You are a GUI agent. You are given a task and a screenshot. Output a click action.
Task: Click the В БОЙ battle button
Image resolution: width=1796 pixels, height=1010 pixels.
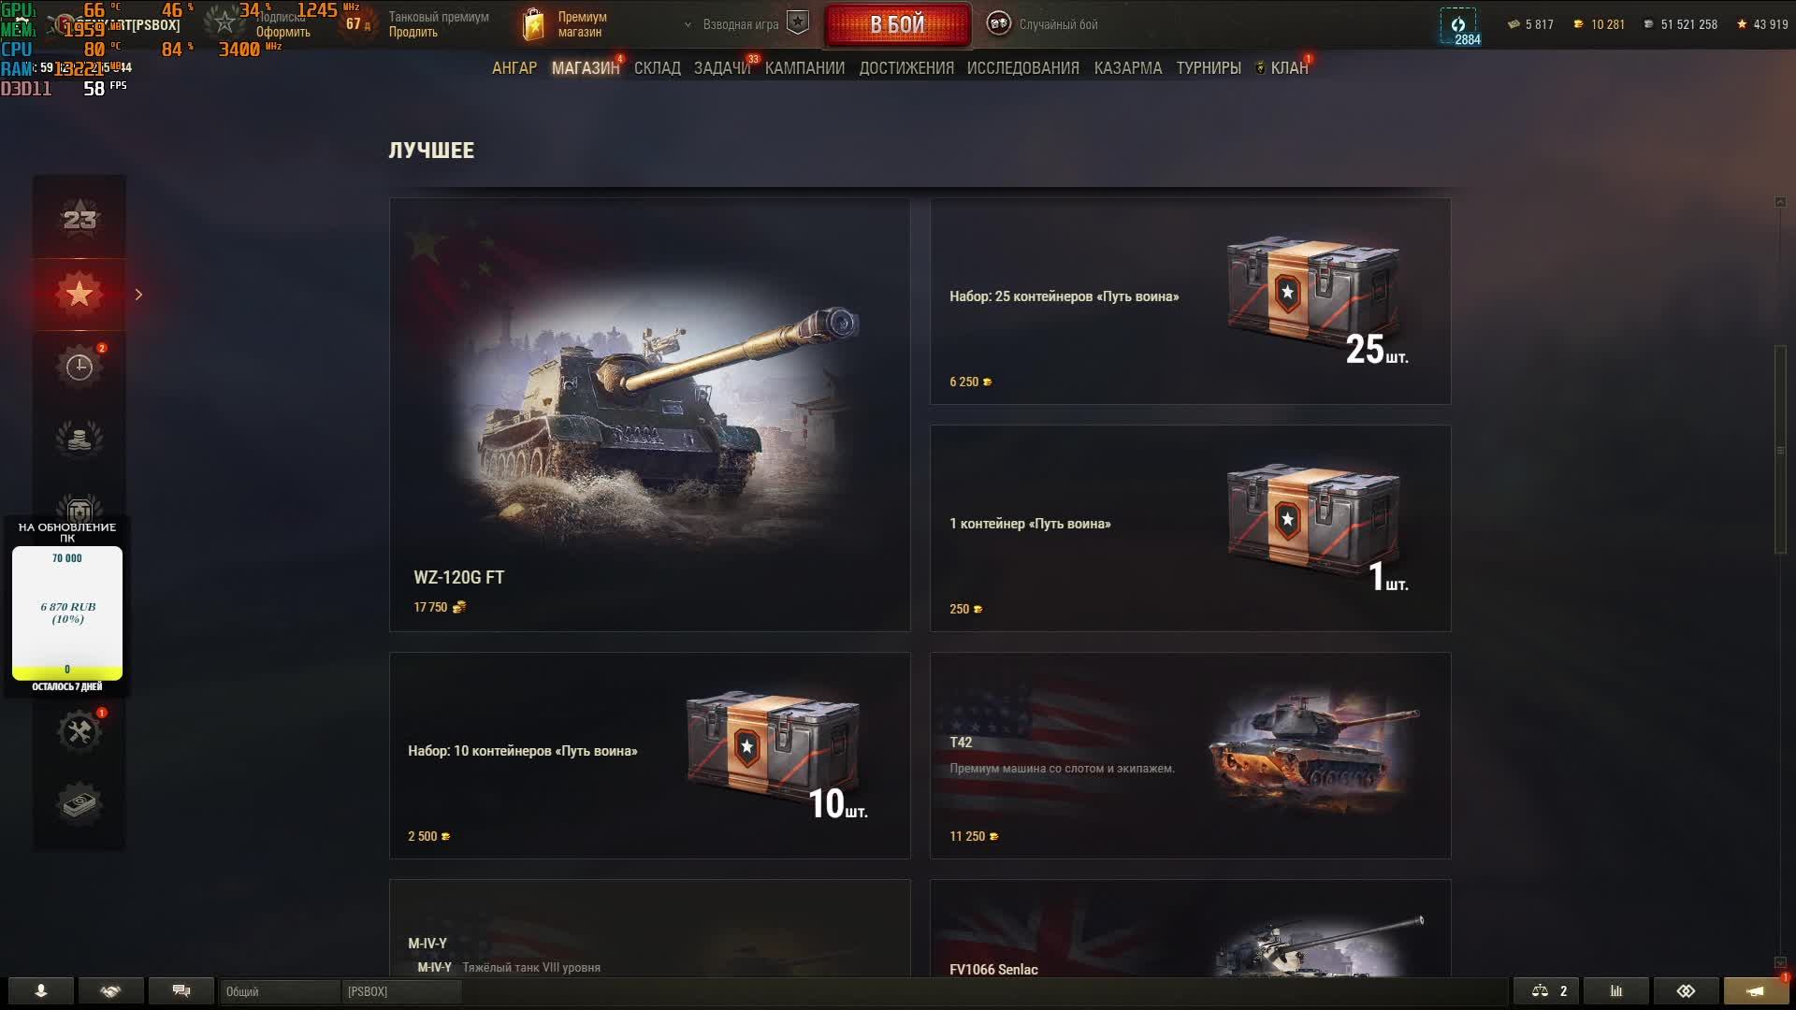click(897, 24)
